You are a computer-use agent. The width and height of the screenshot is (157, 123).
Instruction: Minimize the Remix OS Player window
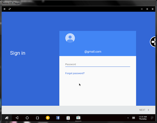click(x=142, y=9)
